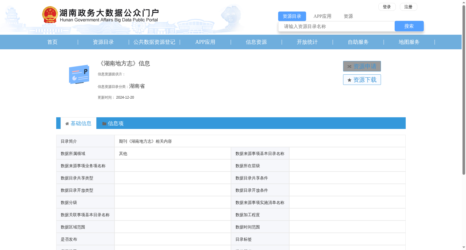The image size is (466, 250).
Task: Select the 资源 search tab
Action: (348, 16)
